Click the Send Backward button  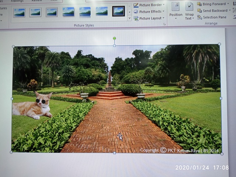pos(212,11)
